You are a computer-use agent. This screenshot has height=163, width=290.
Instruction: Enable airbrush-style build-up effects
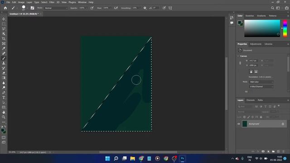(116, 8)
